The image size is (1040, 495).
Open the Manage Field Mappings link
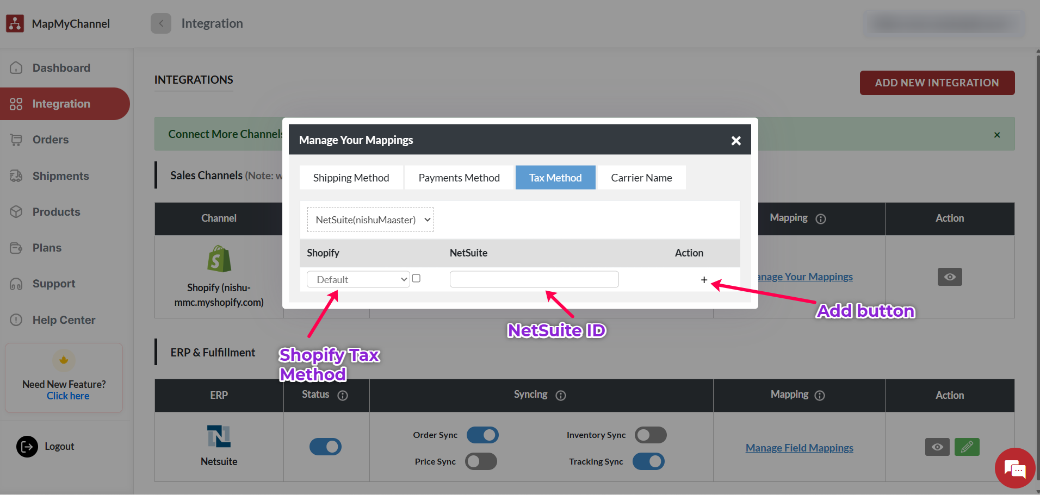[799, 448]
